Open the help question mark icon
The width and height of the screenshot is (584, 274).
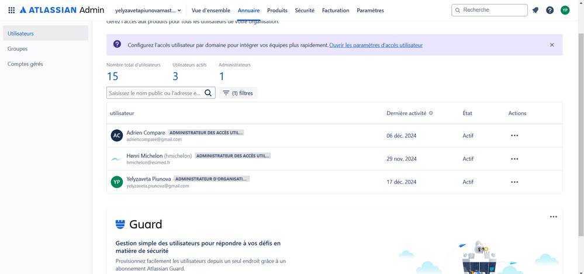coord(550,10)
